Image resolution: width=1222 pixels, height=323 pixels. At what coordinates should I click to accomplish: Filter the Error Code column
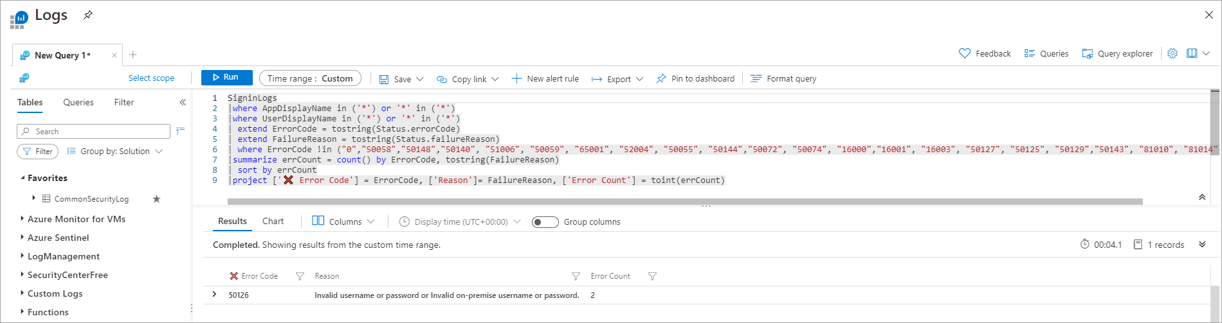300,276
